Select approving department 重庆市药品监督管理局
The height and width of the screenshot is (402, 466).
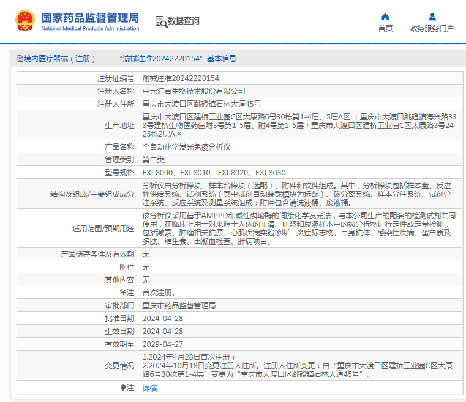(179, 305)
